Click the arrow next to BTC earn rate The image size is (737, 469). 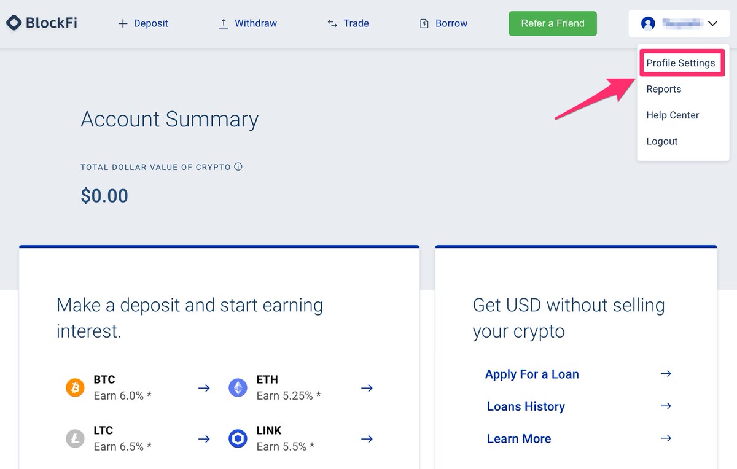[x=204, y=388]
